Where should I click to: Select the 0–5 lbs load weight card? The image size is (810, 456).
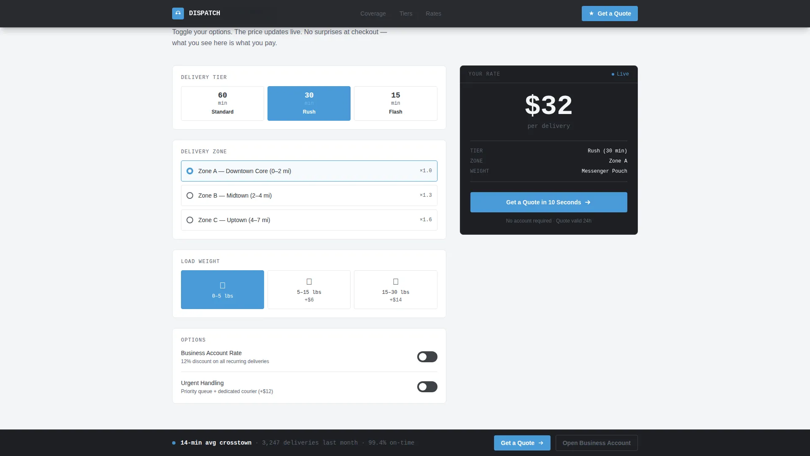coord(222,290)
